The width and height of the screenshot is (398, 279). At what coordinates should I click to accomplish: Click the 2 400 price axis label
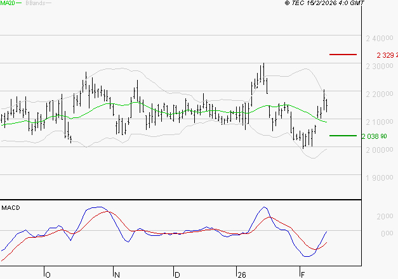[x=380, y=38]
